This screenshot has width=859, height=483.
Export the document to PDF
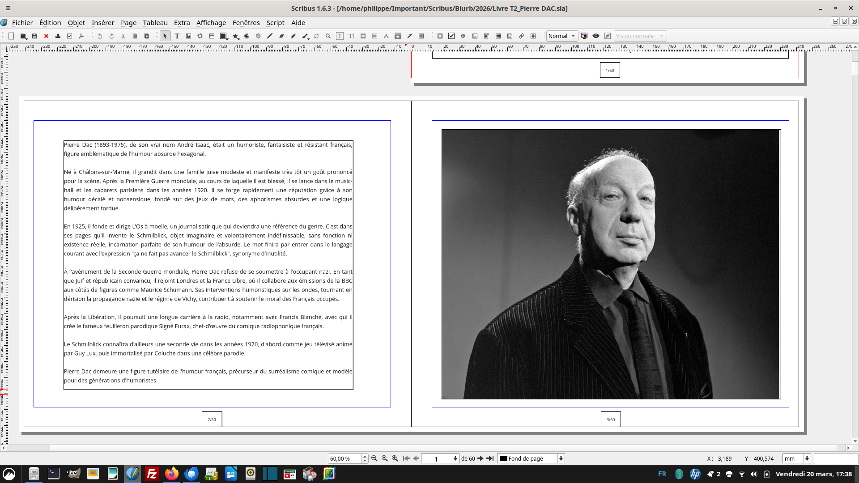pyautogui.click(x=81, y=36)
